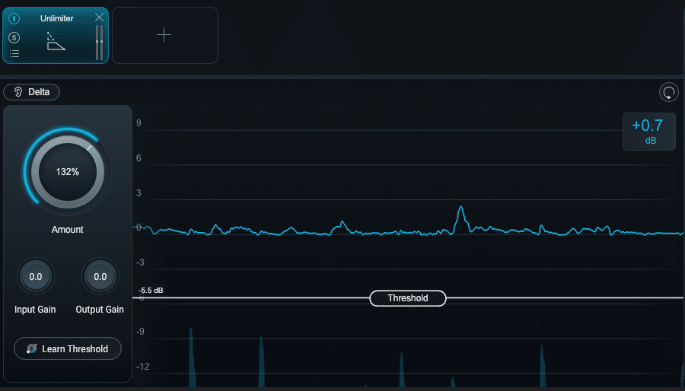This screenshot has height=391, width=685.
Task: Toggle the Unlimiter module power button
Action: (x=14, y=18)
